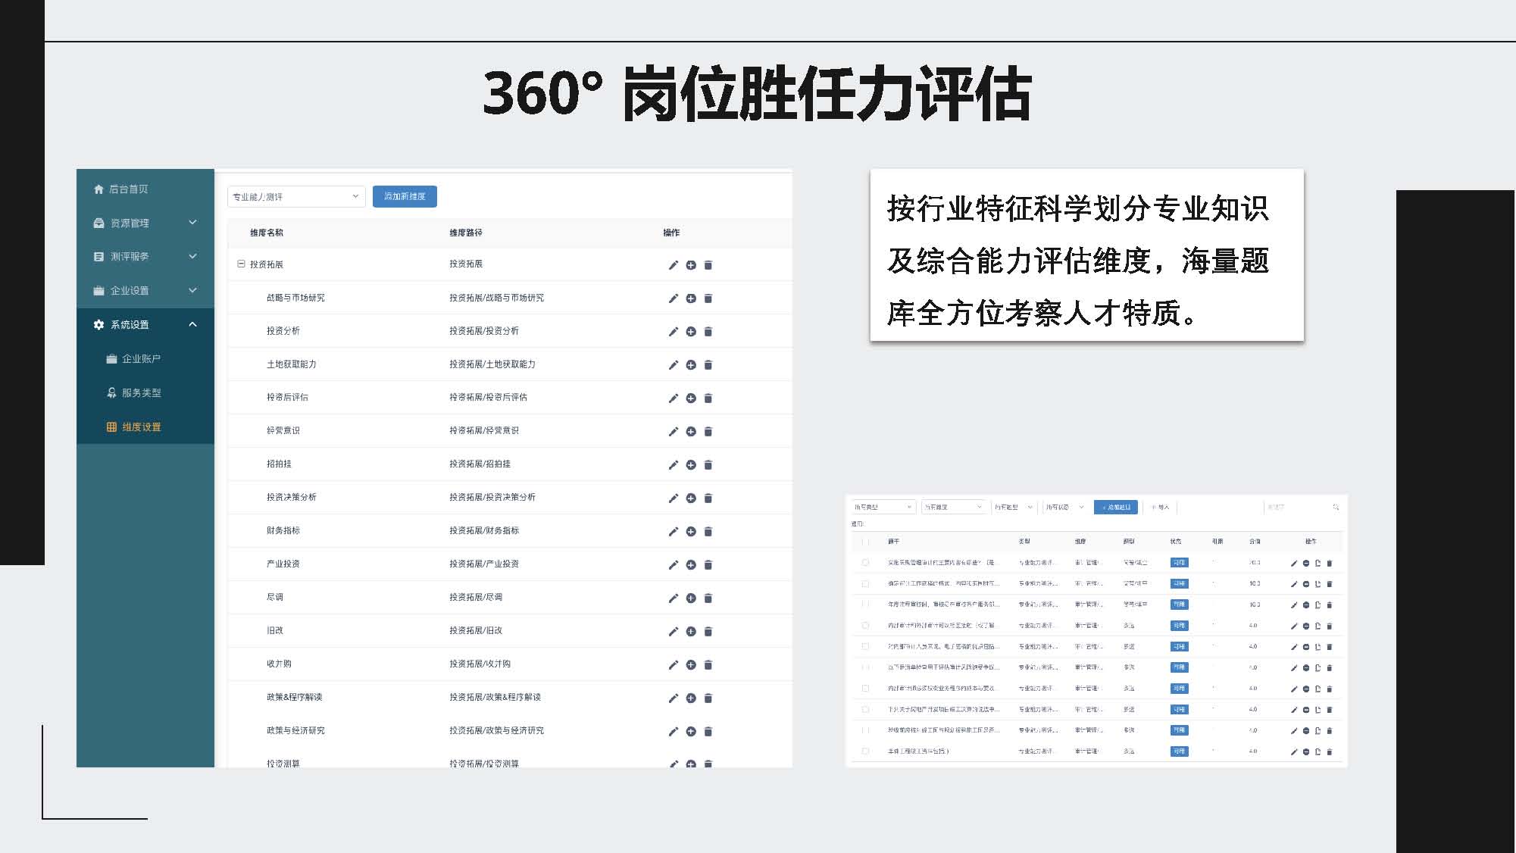Delete the 20.0-score question in the bank
This screenshot has height=853, width=1516.
[1330, 563]
